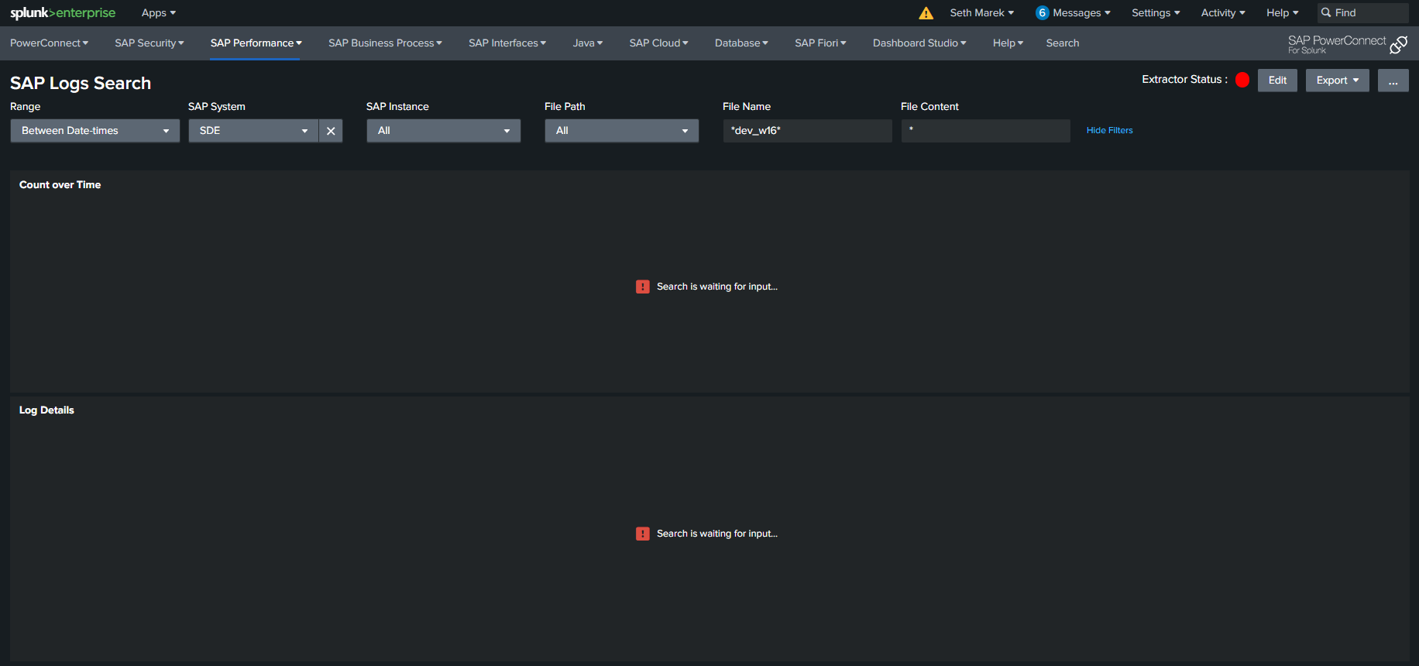1419x666 pixels.
Task: Click the Find magnifier icon
Action: tap(1326, 13)
